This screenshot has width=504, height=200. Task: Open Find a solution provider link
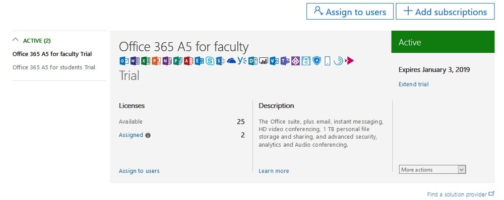[460, 194]
